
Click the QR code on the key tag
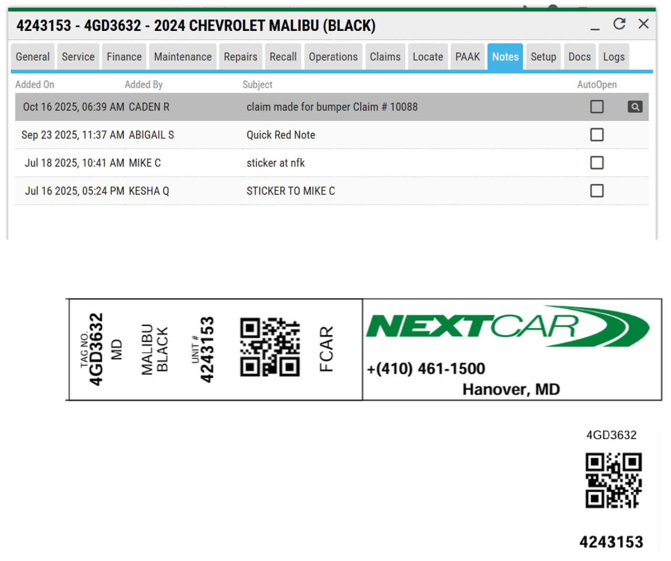270,347
